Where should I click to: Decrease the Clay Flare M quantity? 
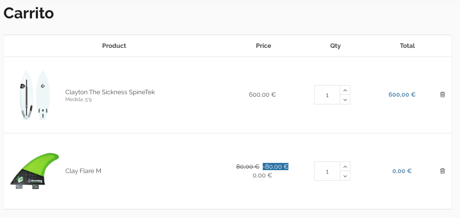(345, 176)
